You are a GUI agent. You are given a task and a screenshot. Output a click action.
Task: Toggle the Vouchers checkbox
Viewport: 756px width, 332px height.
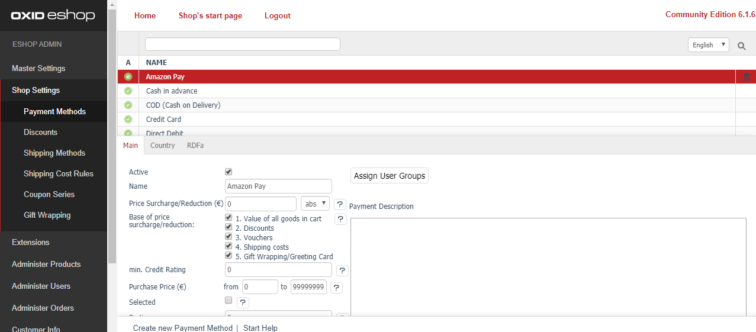pos(229,237)
